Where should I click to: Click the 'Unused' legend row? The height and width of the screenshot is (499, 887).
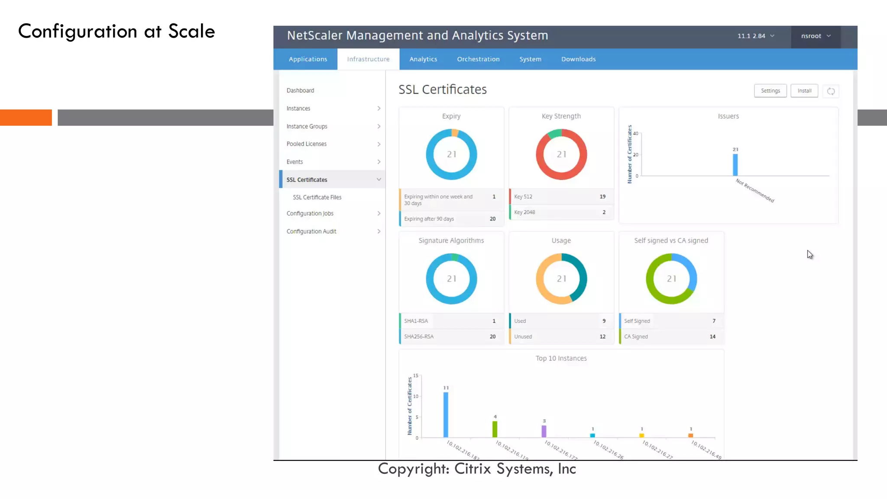[x=561, y=337]
